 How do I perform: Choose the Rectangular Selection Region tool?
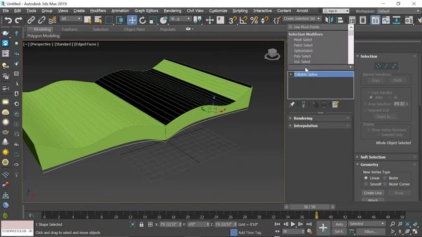109,20
